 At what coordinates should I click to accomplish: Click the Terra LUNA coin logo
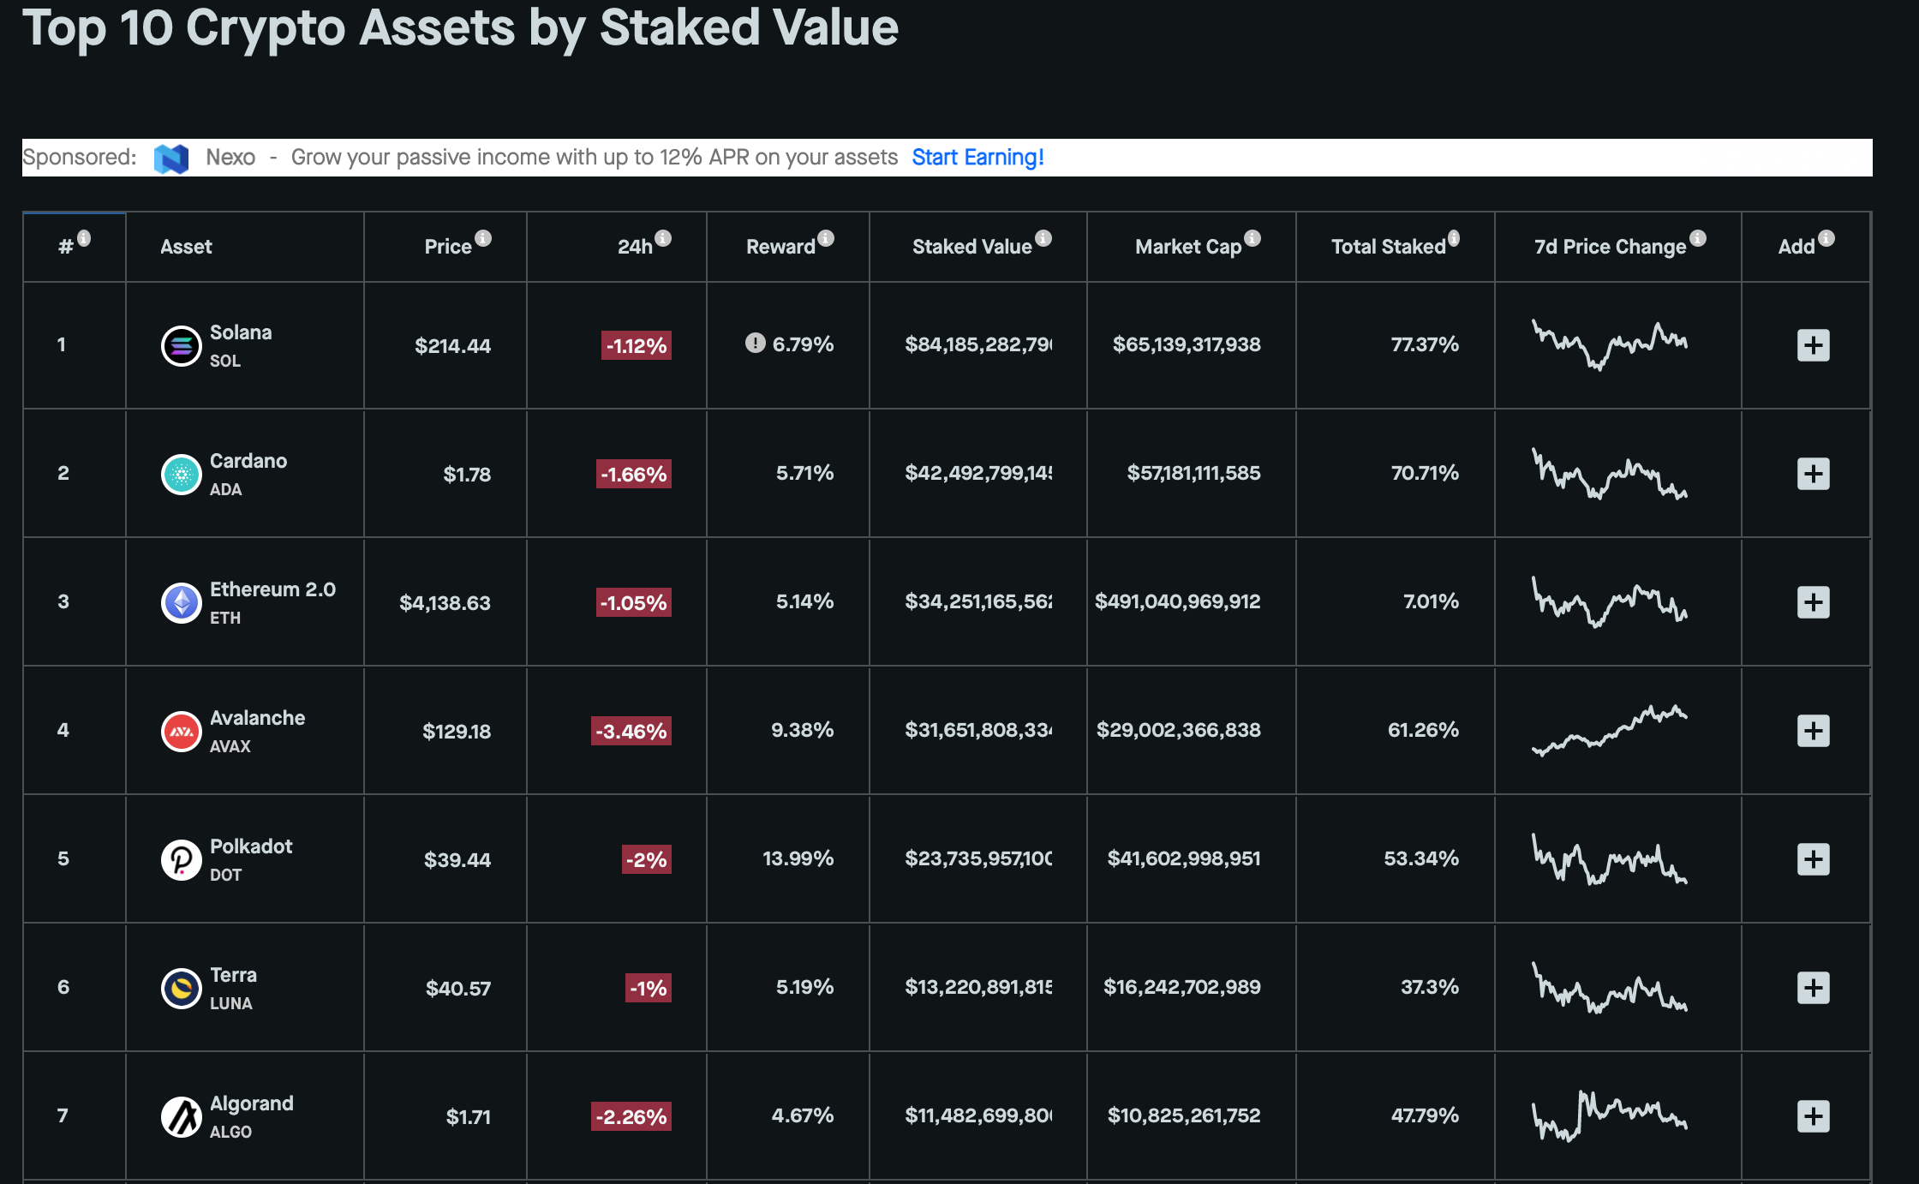point(182,989)
